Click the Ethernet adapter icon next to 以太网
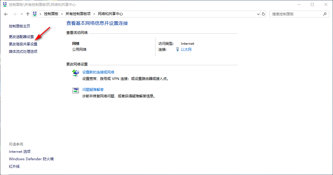Screen dimensions: 333x175 178,49
